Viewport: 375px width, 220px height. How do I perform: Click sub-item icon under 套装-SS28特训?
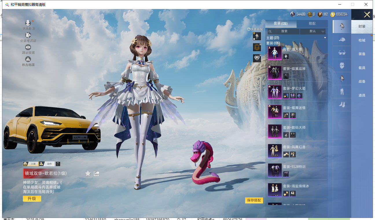286,174
